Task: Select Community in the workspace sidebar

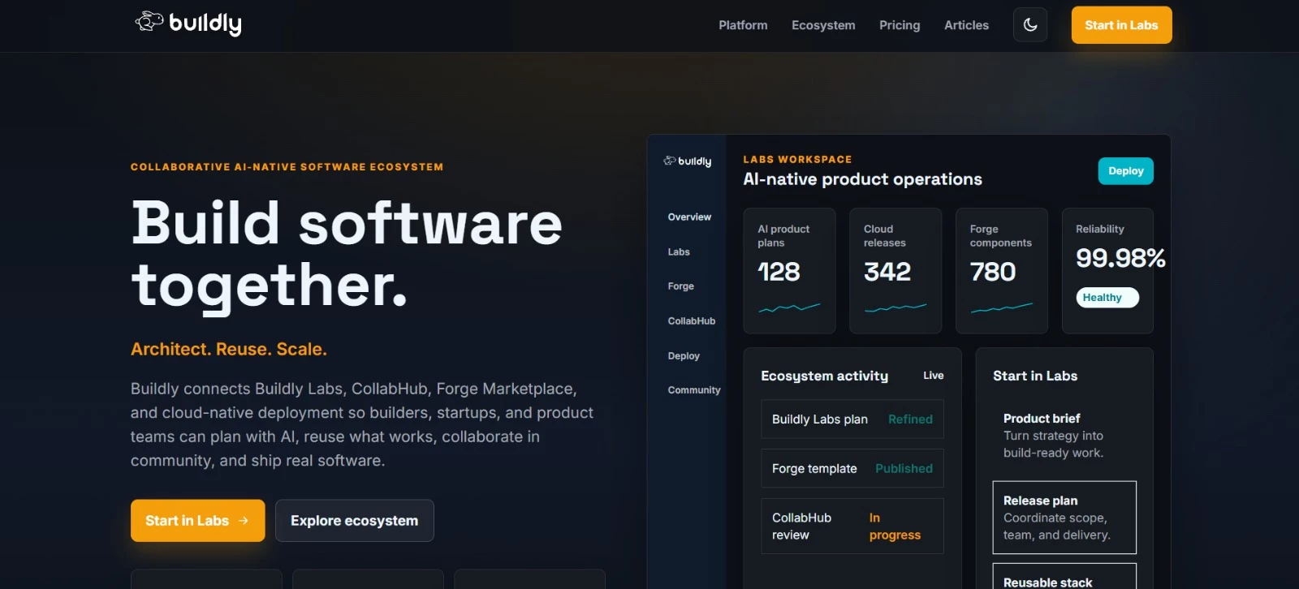Action: [694, 390]
